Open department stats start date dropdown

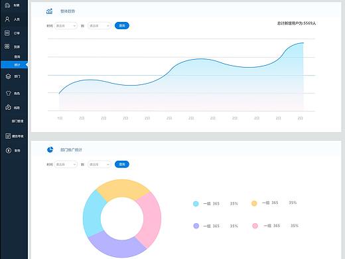point(66,165)
